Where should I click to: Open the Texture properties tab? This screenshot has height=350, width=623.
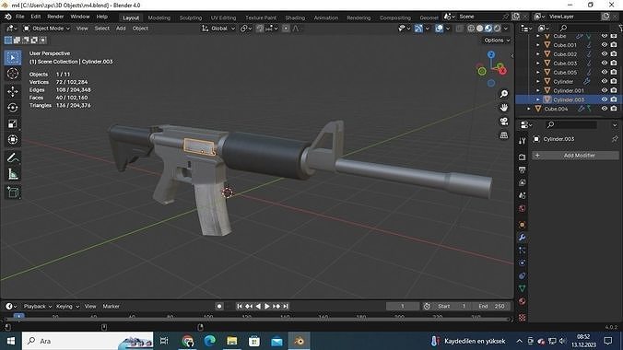[522, 317]
